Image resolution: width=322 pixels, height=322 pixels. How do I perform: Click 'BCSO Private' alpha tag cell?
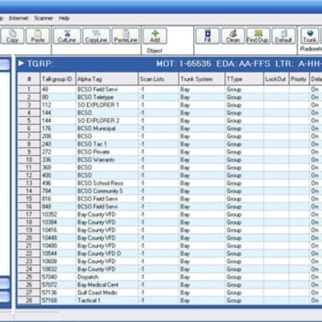pos(107,152)
